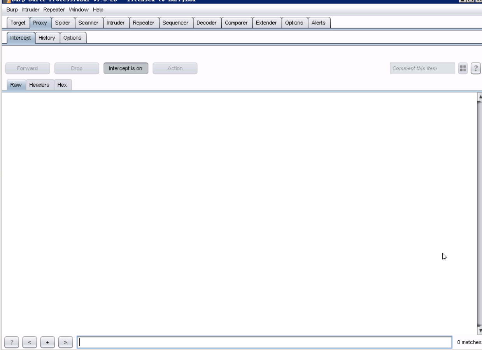Open the Repeater tab
Viewport: 482px width, 350px height.
point(144,23)
